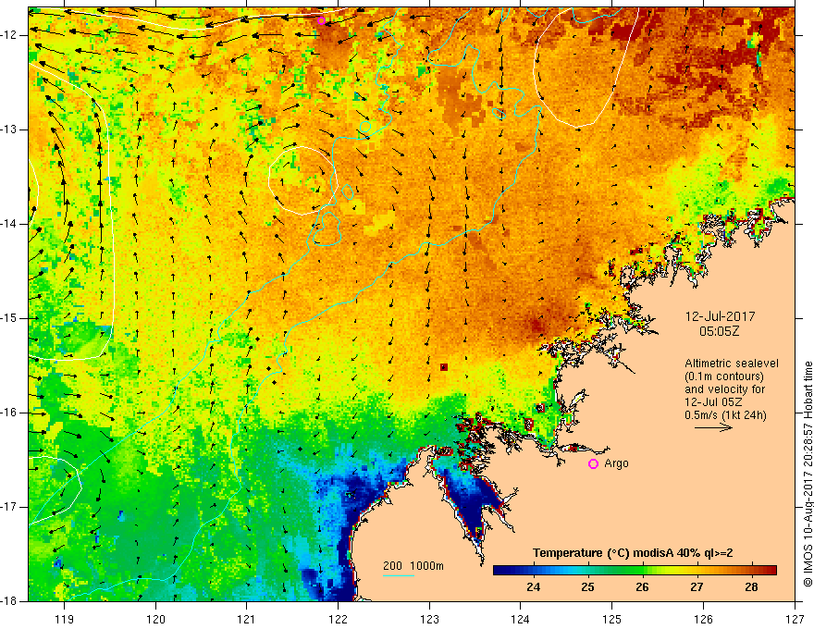Click the 122 longitude axis label
Image resolution: width=814 pixels, height=629 pixels.
(338, 619)
